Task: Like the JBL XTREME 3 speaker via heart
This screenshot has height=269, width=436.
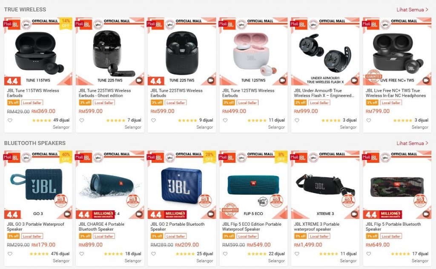Action: pos(297,254)
